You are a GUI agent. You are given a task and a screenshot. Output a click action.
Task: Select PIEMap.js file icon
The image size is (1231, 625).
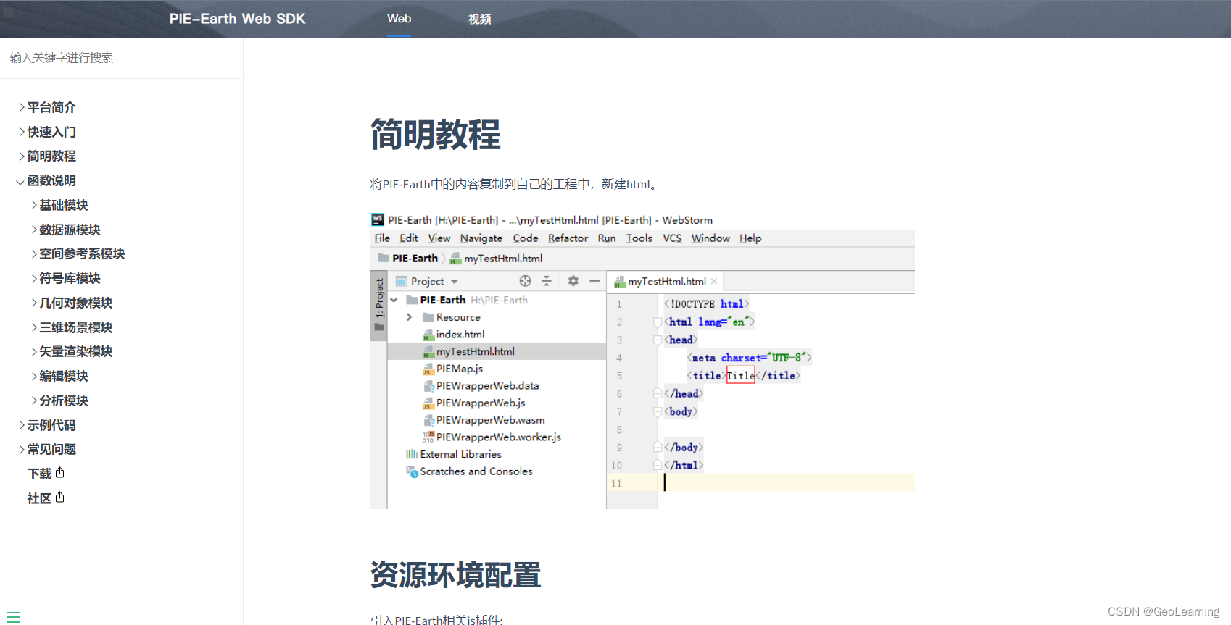pyautogui.click(x=428, y=369)
